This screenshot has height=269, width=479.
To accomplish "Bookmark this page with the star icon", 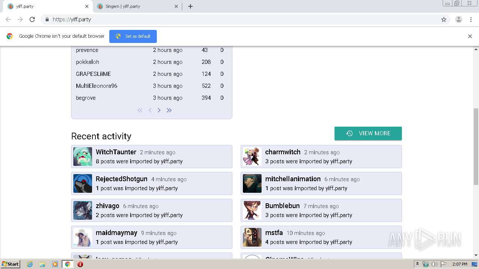I will pyautogui.click(x=444, y=19).
